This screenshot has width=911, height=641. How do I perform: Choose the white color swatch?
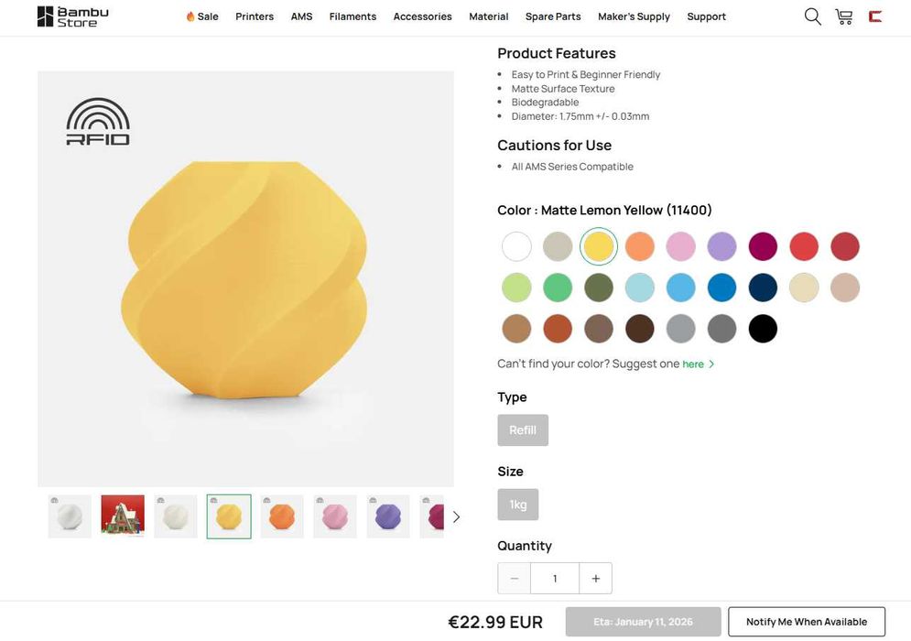516,246
